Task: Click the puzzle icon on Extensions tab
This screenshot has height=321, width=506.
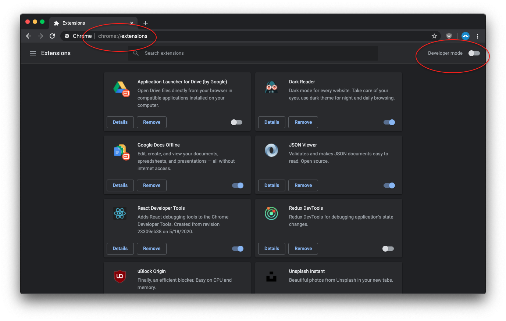Action: (x=56, y=23)
